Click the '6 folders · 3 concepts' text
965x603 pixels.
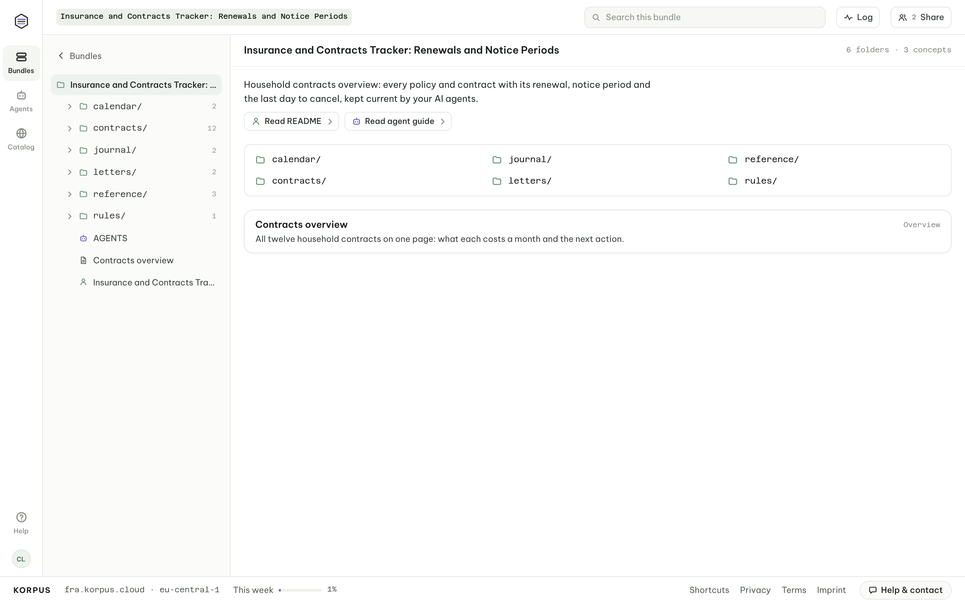pos(898,50)
